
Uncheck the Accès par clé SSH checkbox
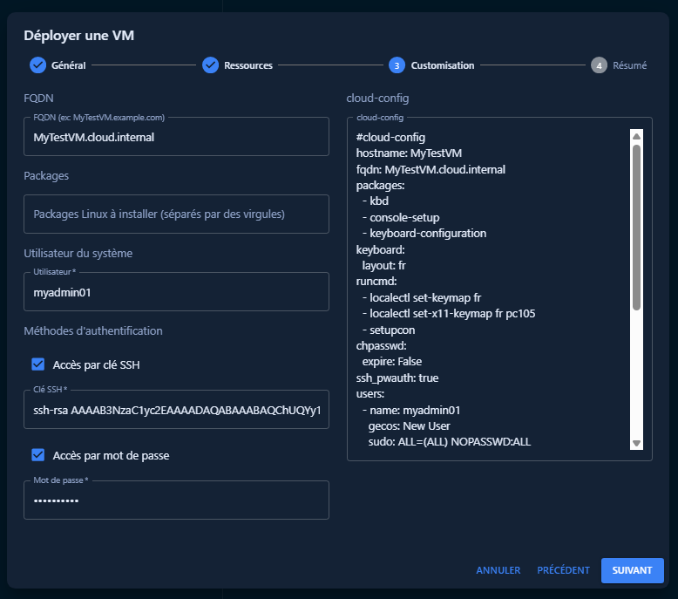point(37,364)
